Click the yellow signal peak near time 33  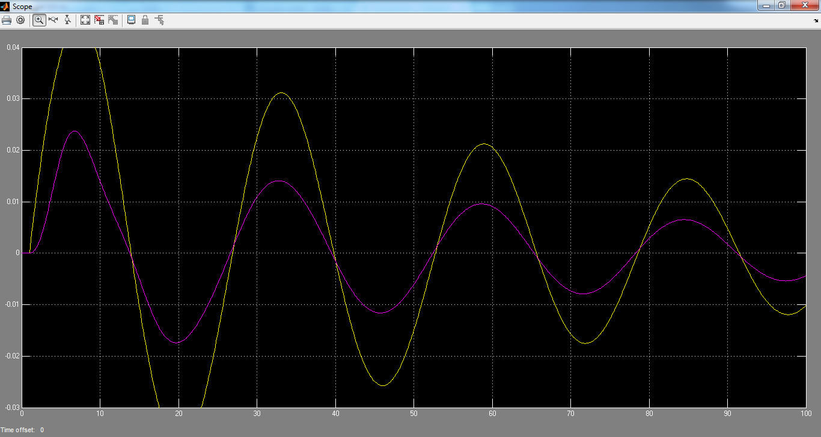281,93
